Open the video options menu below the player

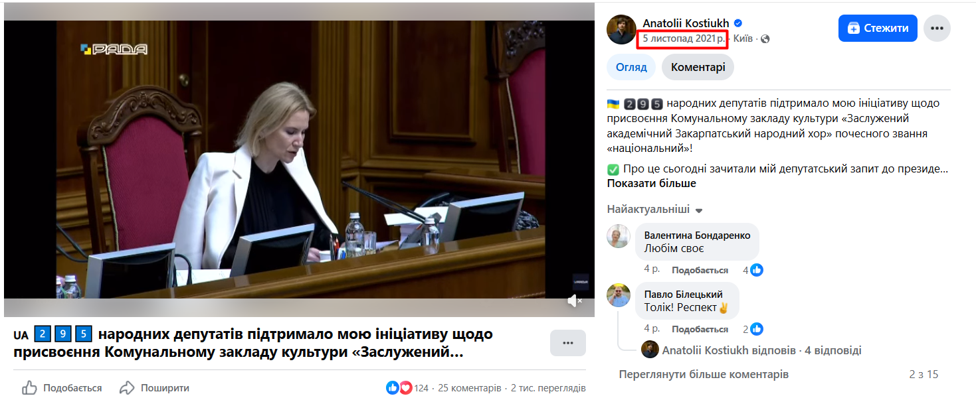tap(568, 343)
